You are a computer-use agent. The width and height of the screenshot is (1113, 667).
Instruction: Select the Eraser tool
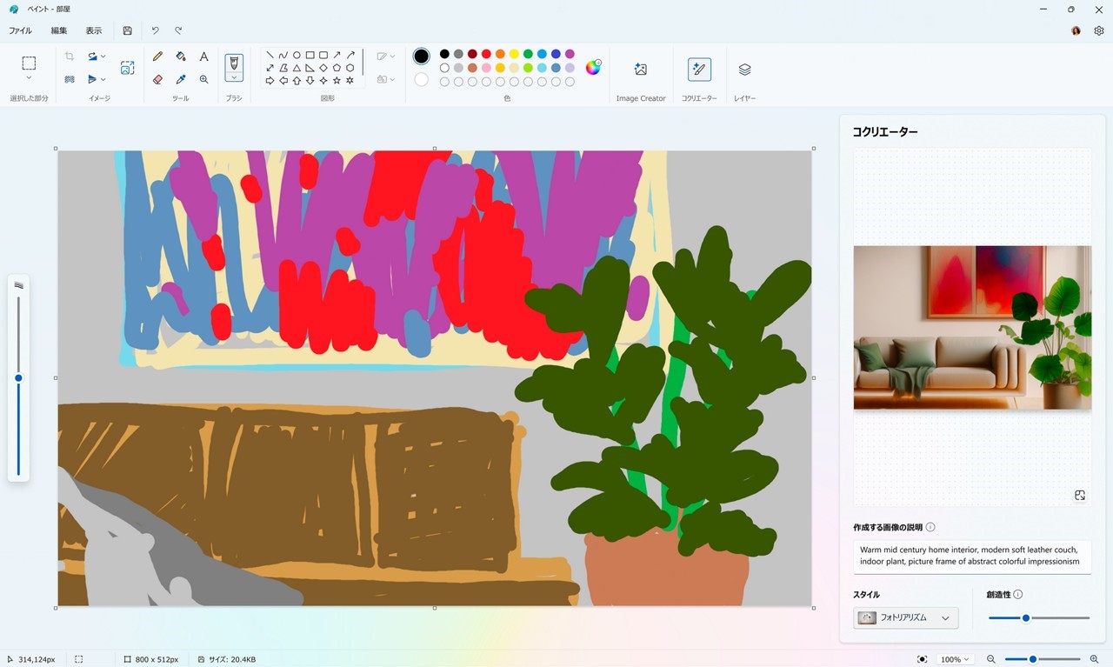click(x=157, y=79)
